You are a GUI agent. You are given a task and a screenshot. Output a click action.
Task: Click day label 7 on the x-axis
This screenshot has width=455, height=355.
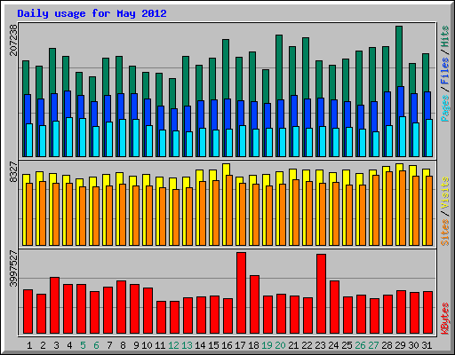click(109, 345)
